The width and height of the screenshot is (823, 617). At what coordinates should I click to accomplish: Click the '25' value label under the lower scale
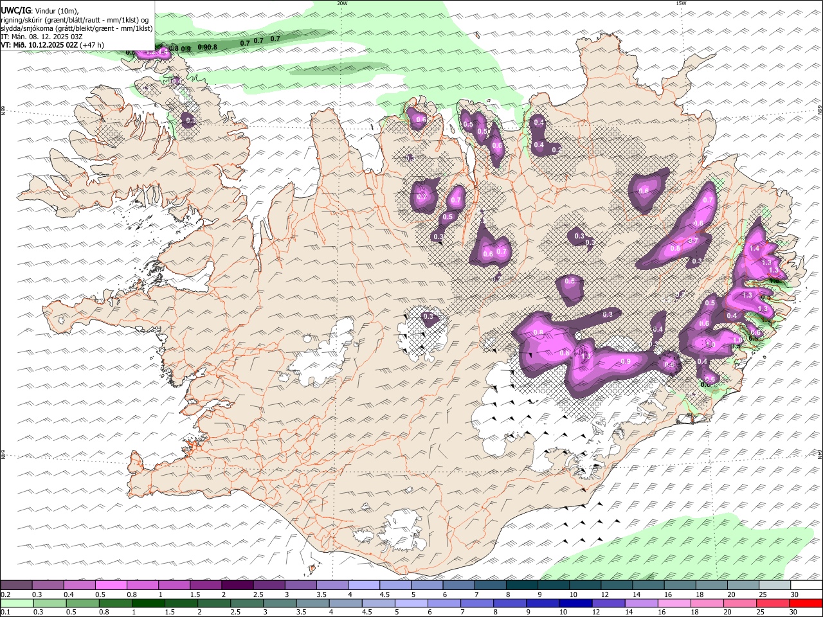click(x=760, y=613)
